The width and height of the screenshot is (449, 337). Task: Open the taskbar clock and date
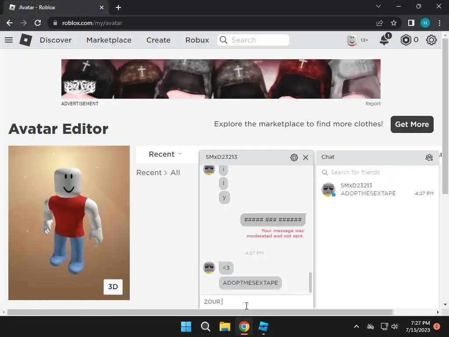[x=418, y=326]
